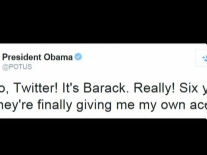Open the President Obama profile name
Image resolution: width=207 pixels, height=155 pixels.
tap(38, 57)
